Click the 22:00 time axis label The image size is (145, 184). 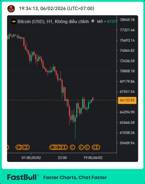coord(62,158)
